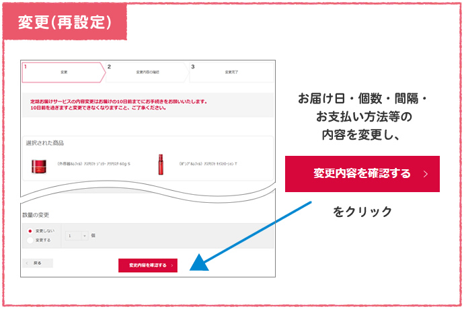Click the chevron arrow on large red button

425,174
